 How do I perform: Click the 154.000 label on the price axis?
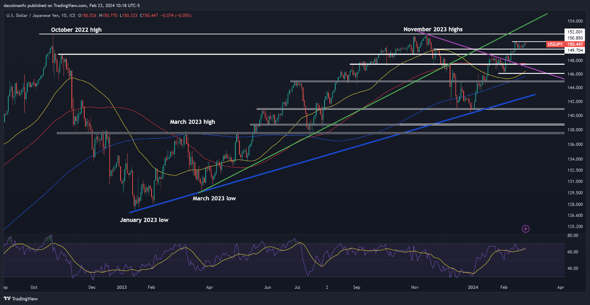pos(574,21)
